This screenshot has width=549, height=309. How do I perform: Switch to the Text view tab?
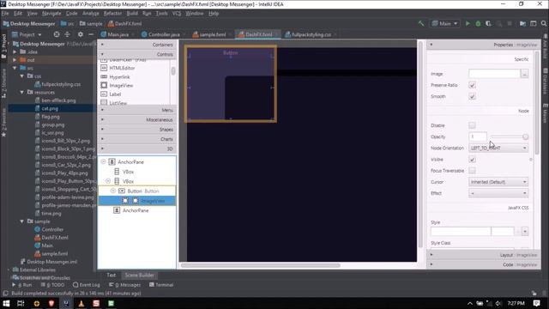click(x=111, y=275)
